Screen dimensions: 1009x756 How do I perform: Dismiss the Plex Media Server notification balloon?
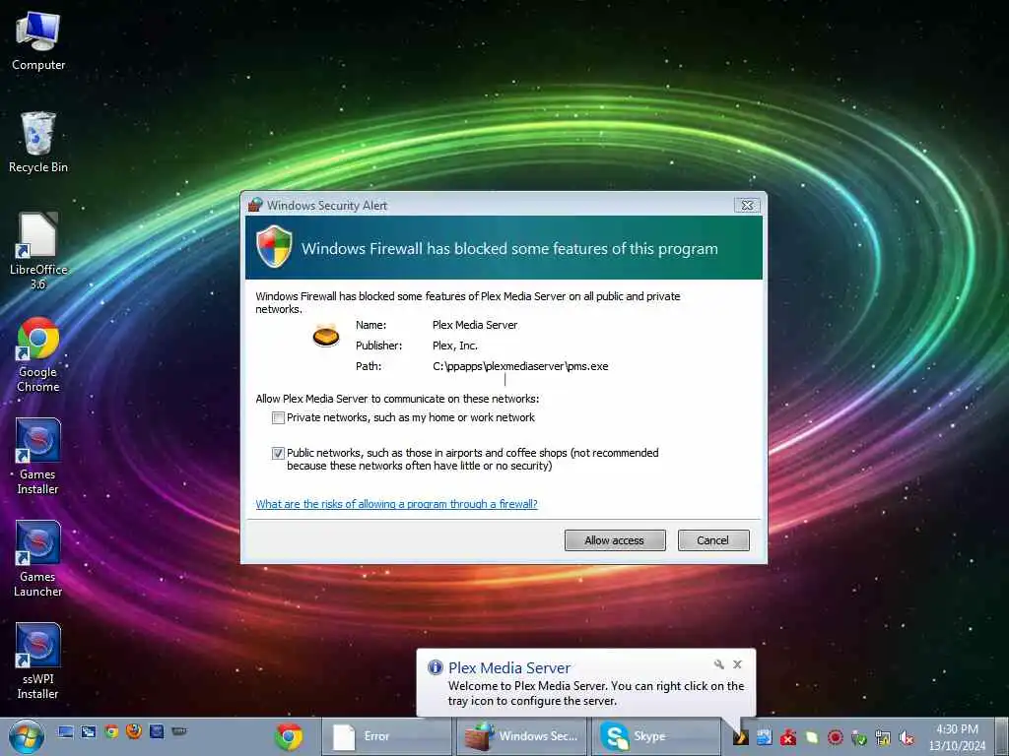(x=737, y=664)
